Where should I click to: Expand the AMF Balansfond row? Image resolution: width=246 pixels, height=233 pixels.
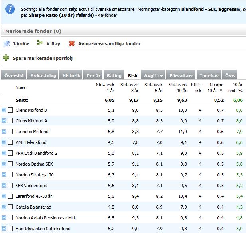coord(4,142)
